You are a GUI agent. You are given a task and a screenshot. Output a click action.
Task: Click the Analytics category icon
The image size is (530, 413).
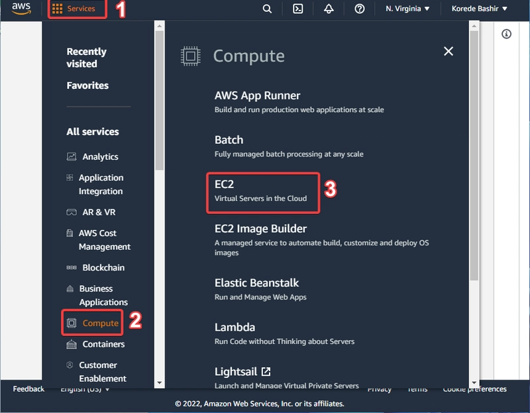(72, 156)
